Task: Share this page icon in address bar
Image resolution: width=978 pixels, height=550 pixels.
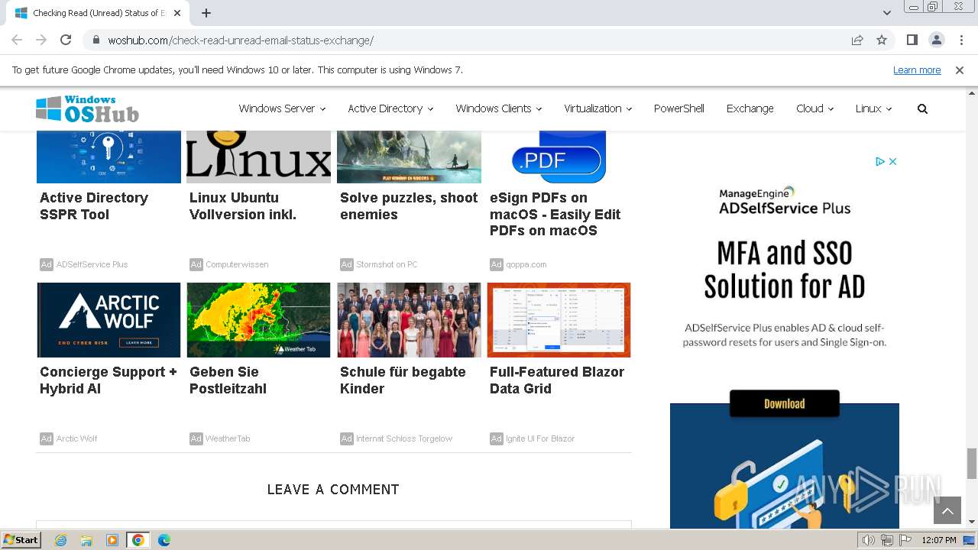Action: click(857, 40)
